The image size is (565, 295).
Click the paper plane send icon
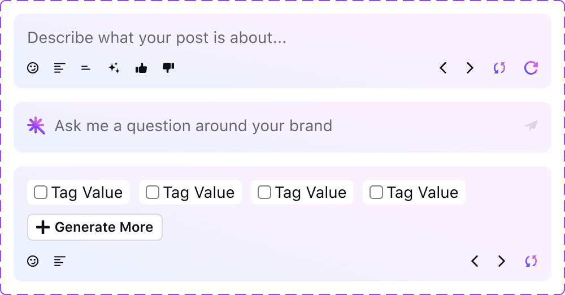click(531, 125)
